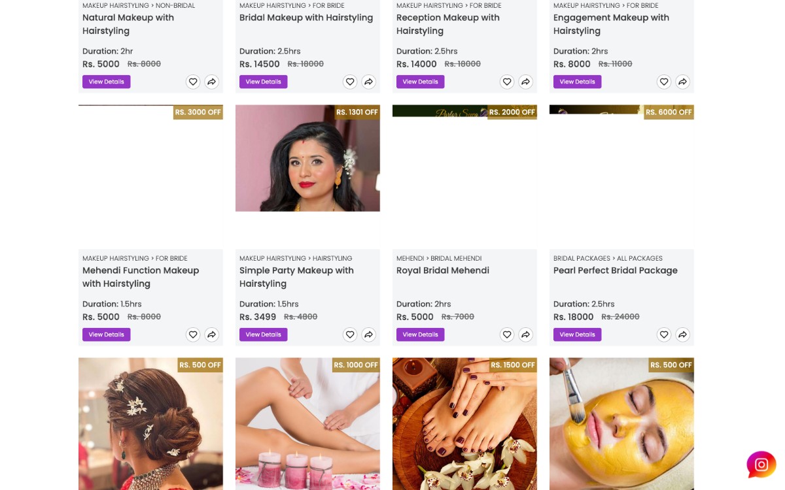Open Engagement Makeup with Hairstyling title link

611,24
